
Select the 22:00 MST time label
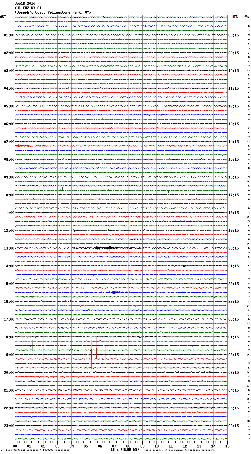pos(9,408)
